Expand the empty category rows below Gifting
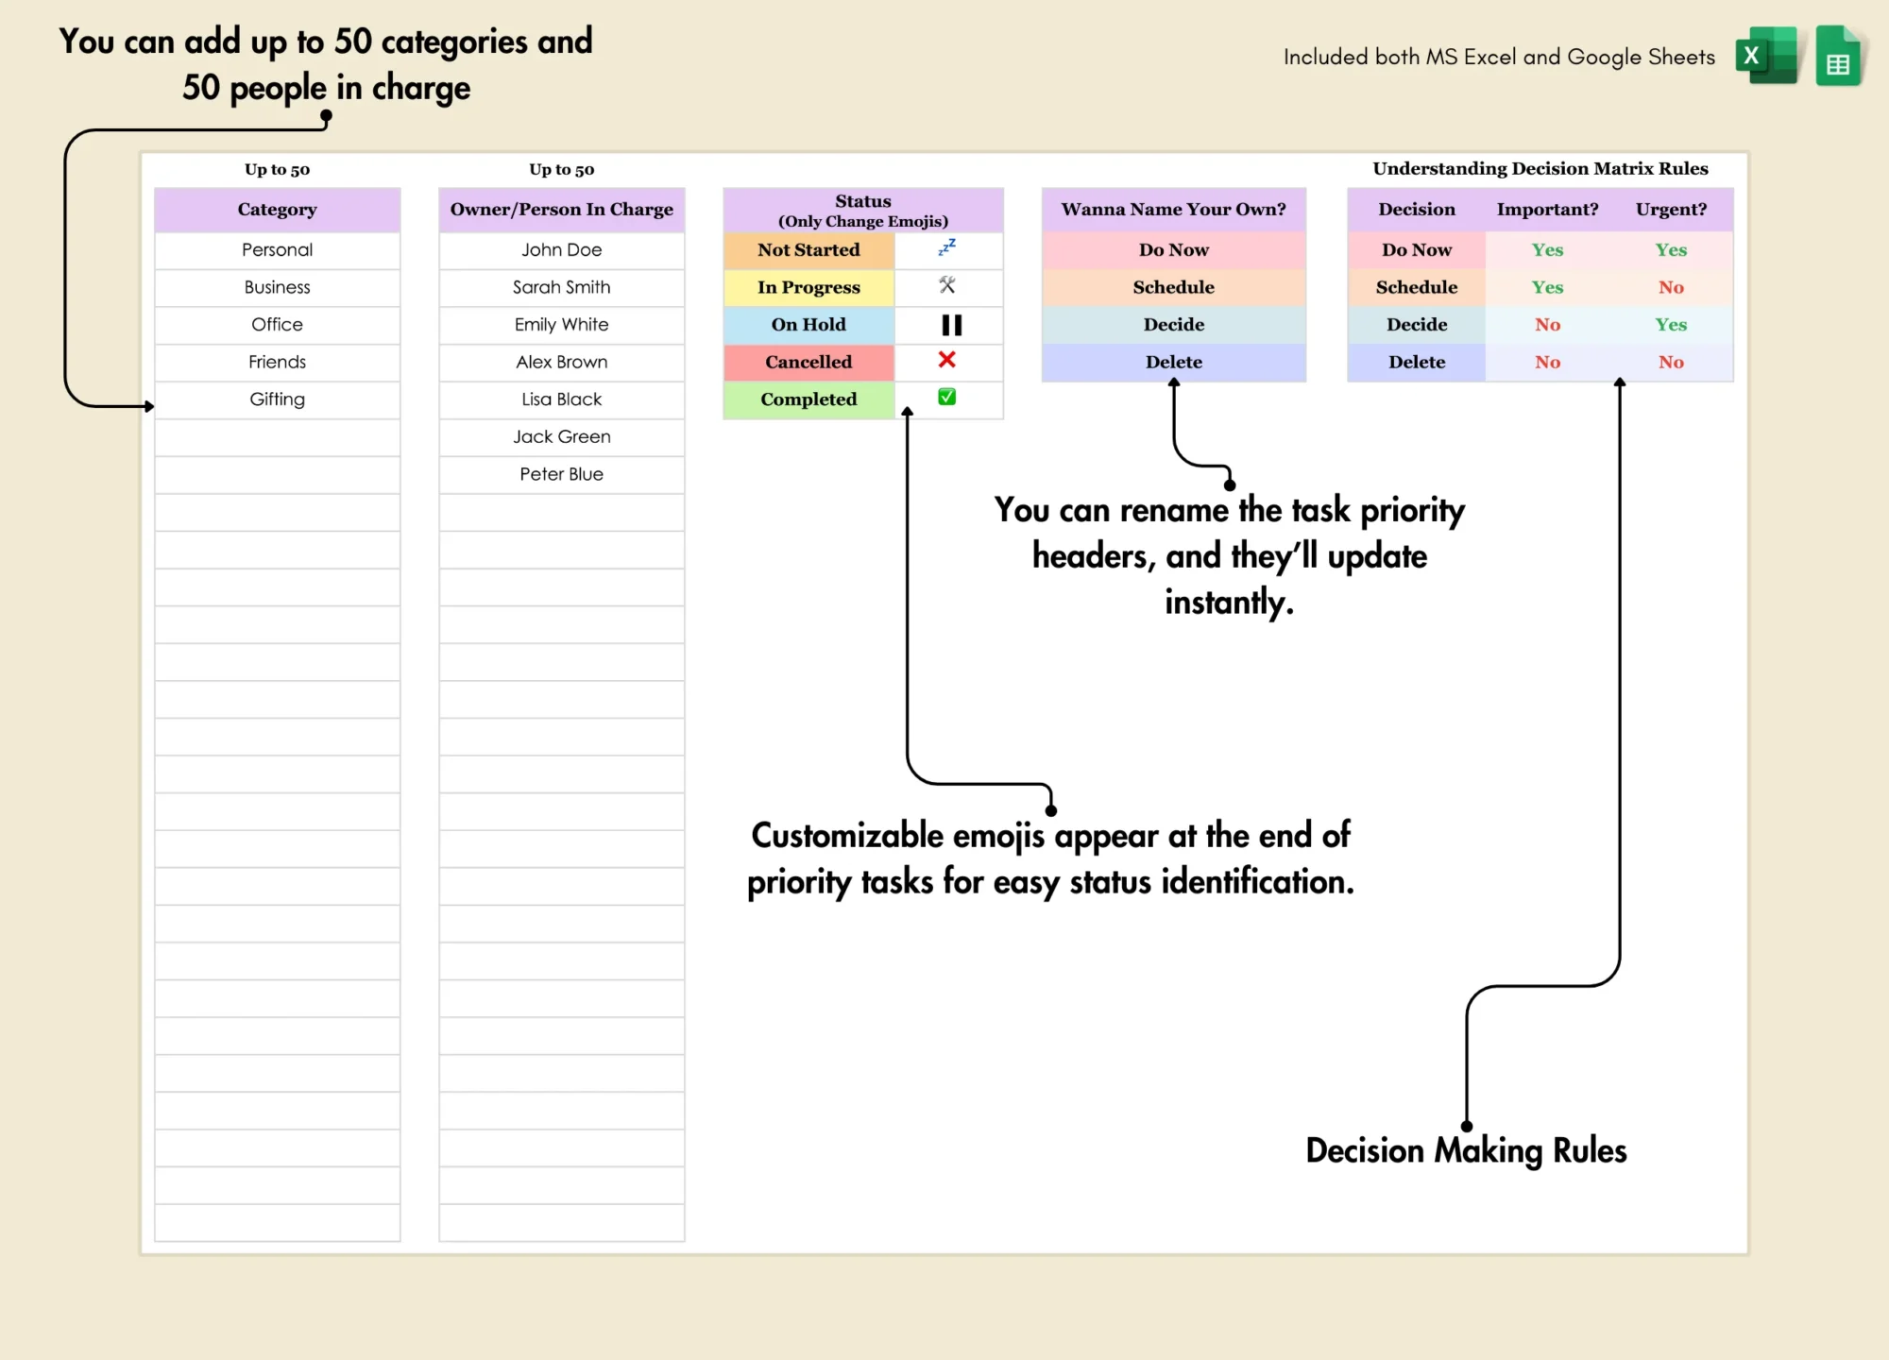 [x=277, y=437]
